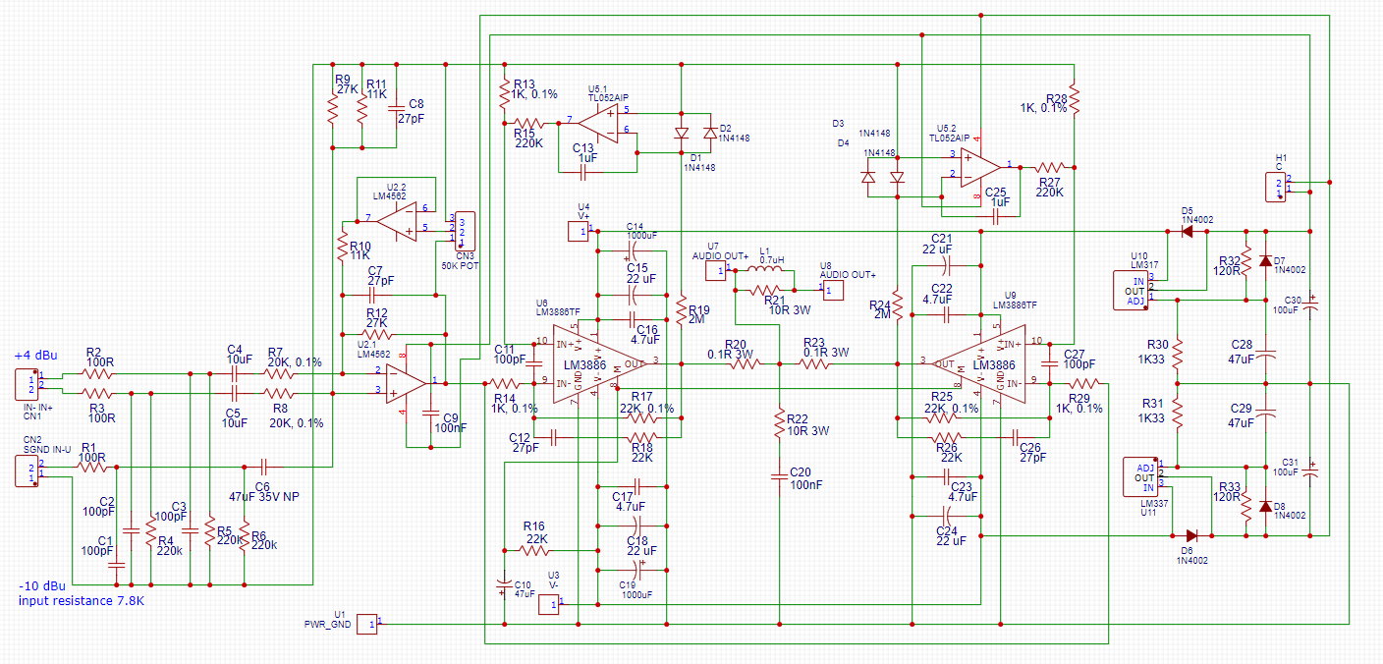Click the 'R15 220K' label
The image size is (1383, 664).
tap(527, 138)
